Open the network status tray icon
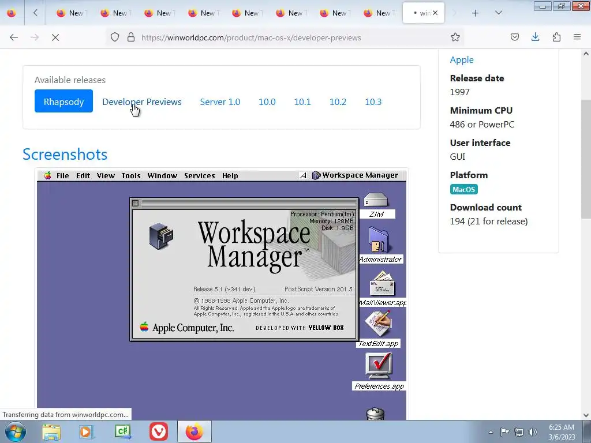Viewport: 591px width, 443px height. tap(519, 431)
